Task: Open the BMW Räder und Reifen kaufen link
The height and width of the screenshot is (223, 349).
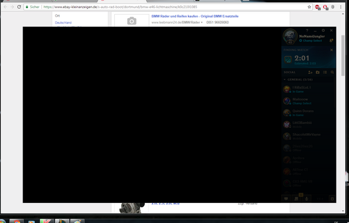Action: pyautogui.click(x=195, y=16)
